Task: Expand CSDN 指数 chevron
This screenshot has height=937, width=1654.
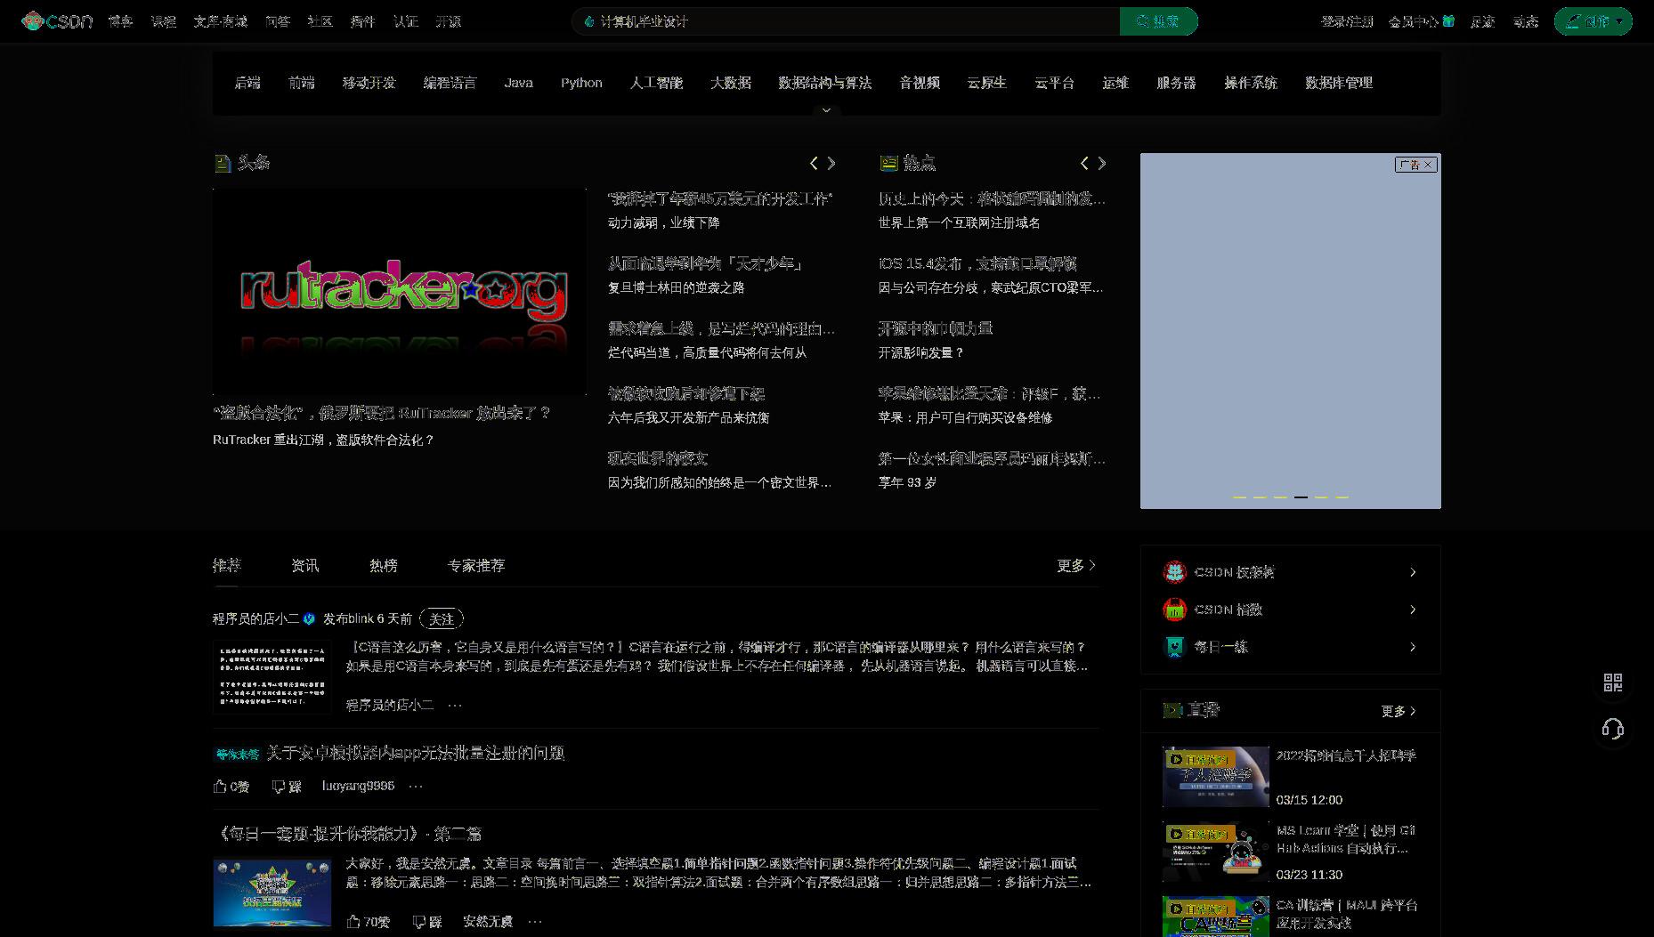Action: coord(1413,610)
